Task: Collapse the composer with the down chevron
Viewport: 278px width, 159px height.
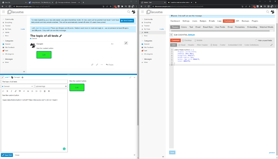Action: [x=135, y=77]
